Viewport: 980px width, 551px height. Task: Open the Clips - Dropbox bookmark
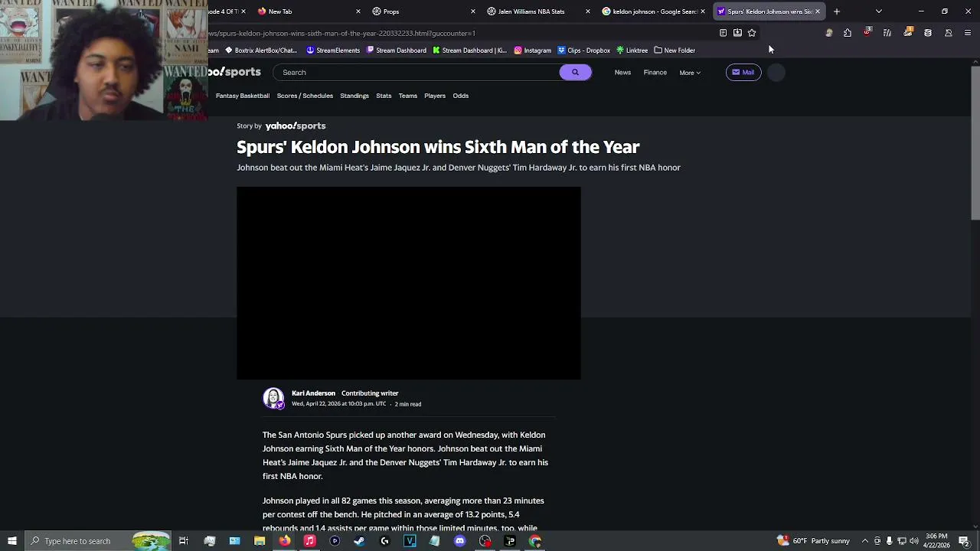[583, 51]
